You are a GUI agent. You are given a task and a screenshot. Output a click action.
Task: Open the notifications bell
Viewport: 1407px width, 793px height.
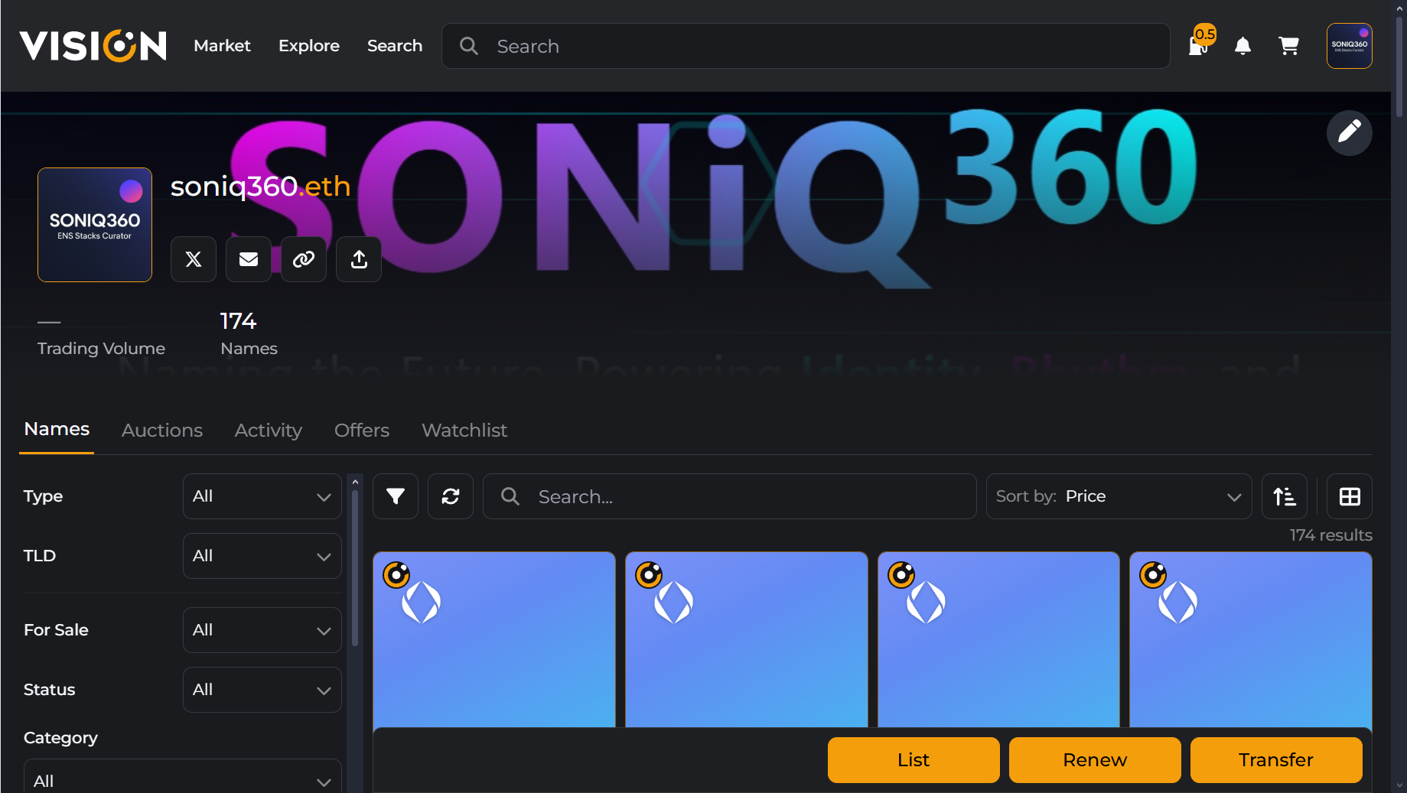pyautogui.click(x=1243, y=46)
